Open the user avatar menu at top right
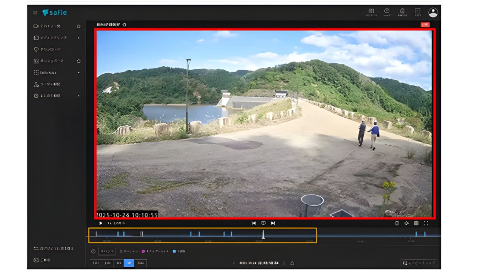This screenshot has height=271, width=483. (x=433, y=12)
